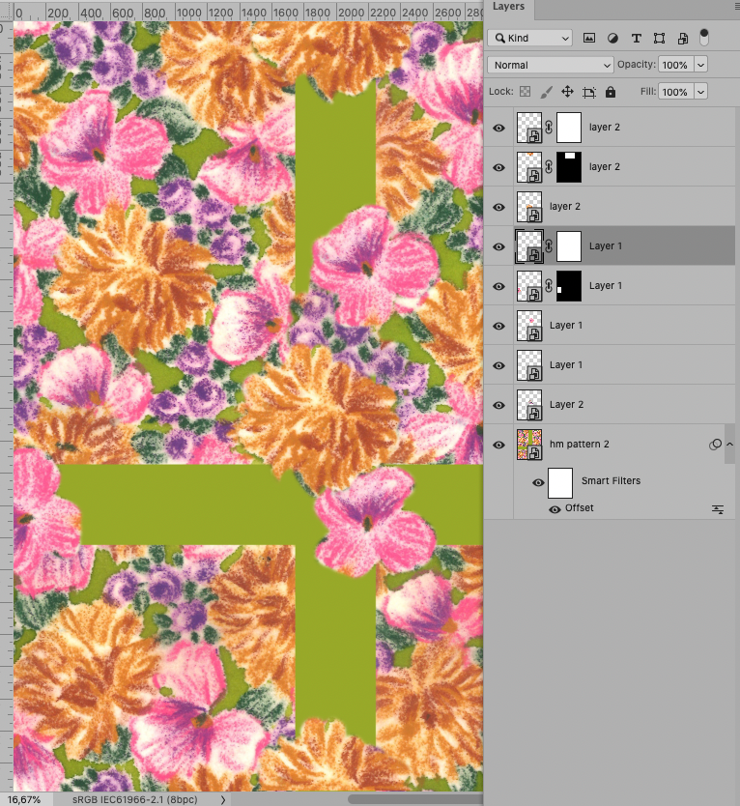This screenshot has height=806, width=740.
Task: Click mask link icon on top layer 2
Action: (549, 127)
